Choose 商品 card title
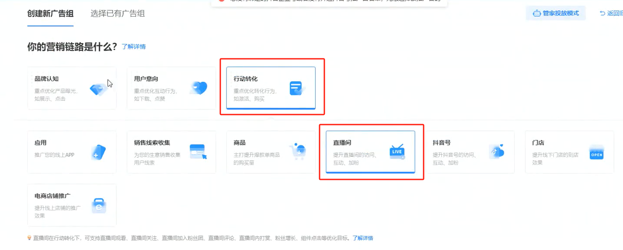The width and height of the screenshot is (623, 250). (x=240, y=143)
